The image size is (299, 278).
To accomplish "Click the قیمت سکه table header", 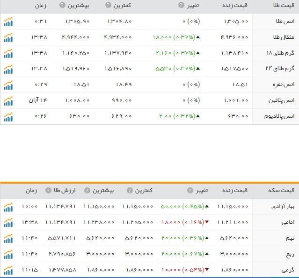I will [x=281, y=190].
